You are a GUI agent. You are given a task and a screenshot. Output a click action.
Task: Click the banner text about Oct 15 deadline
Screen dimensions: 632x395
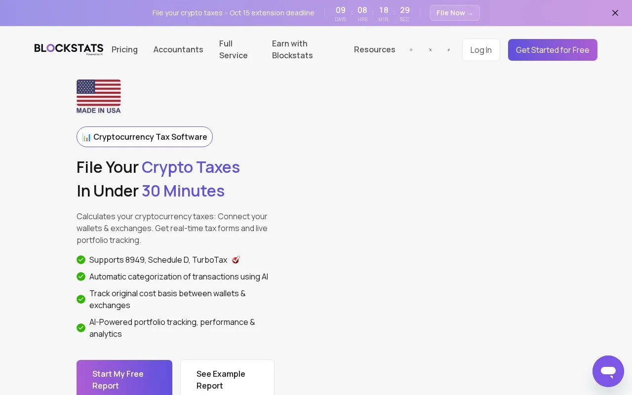tap(233, 13)
